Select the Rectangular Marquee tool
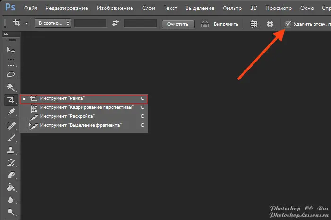The image size is (331, 220). click(10, 63)
